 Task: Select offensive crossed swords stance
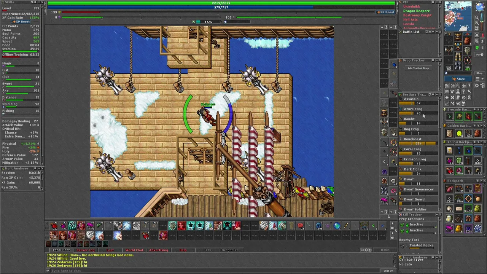pyautogui.click(x=477, y=35)
